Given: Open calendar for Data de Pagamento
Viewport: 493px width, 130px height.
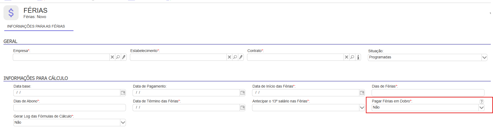Looking at the screenshot, I should click(x=243, y=93).
